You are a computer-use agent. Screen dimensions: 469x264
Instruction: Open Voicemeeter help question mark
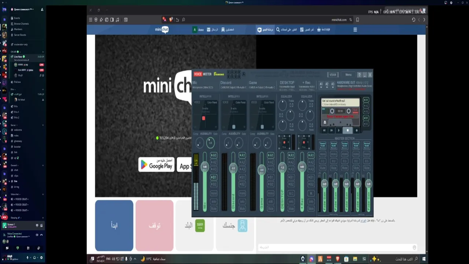click(x=359, y=75)
